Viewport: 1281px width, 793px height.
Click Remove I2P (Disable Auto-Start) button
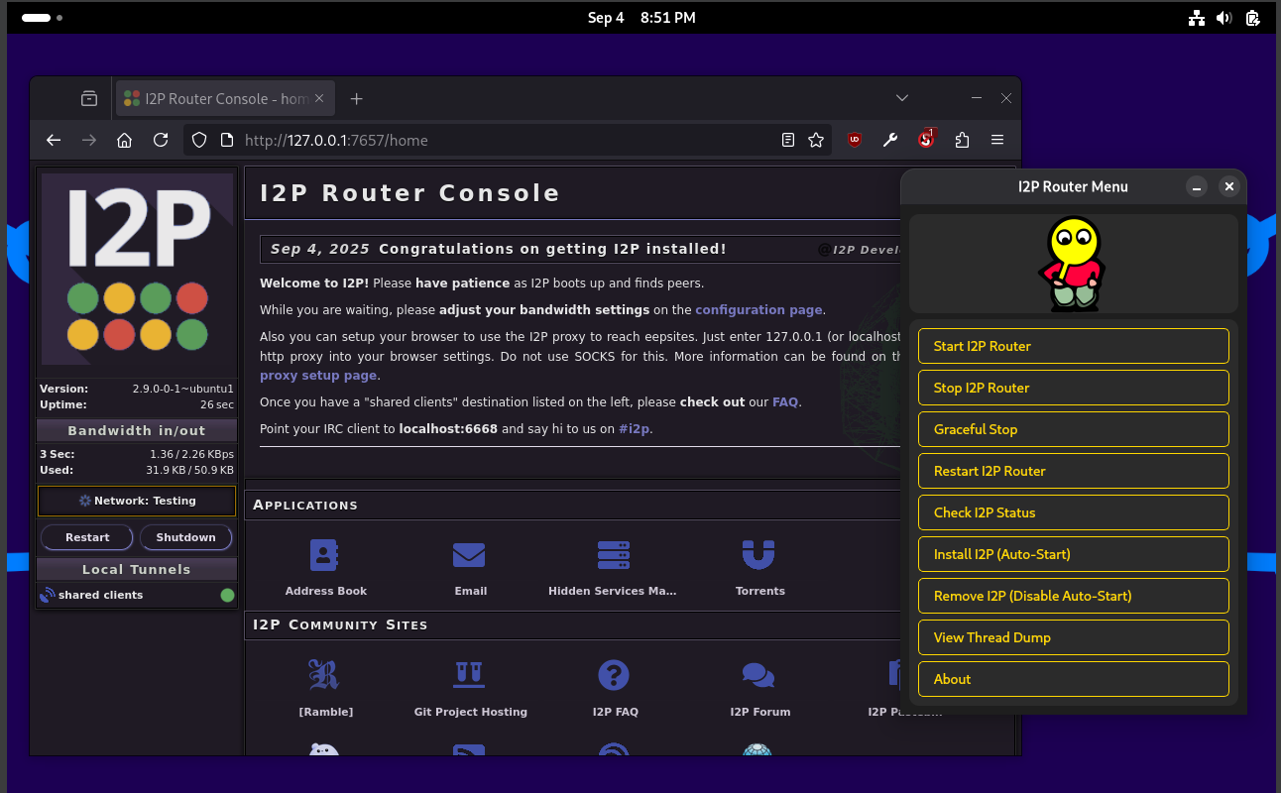[1074, 596]
